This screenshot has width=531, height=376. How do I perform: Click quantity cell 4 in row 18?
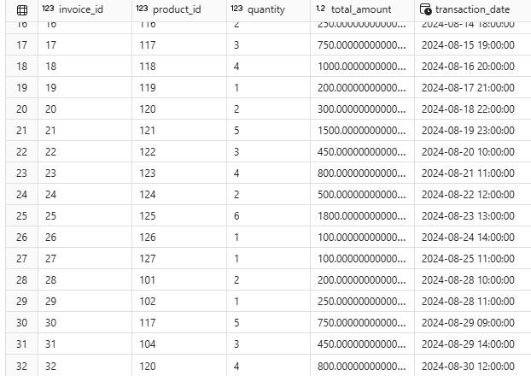coord(269,66)
